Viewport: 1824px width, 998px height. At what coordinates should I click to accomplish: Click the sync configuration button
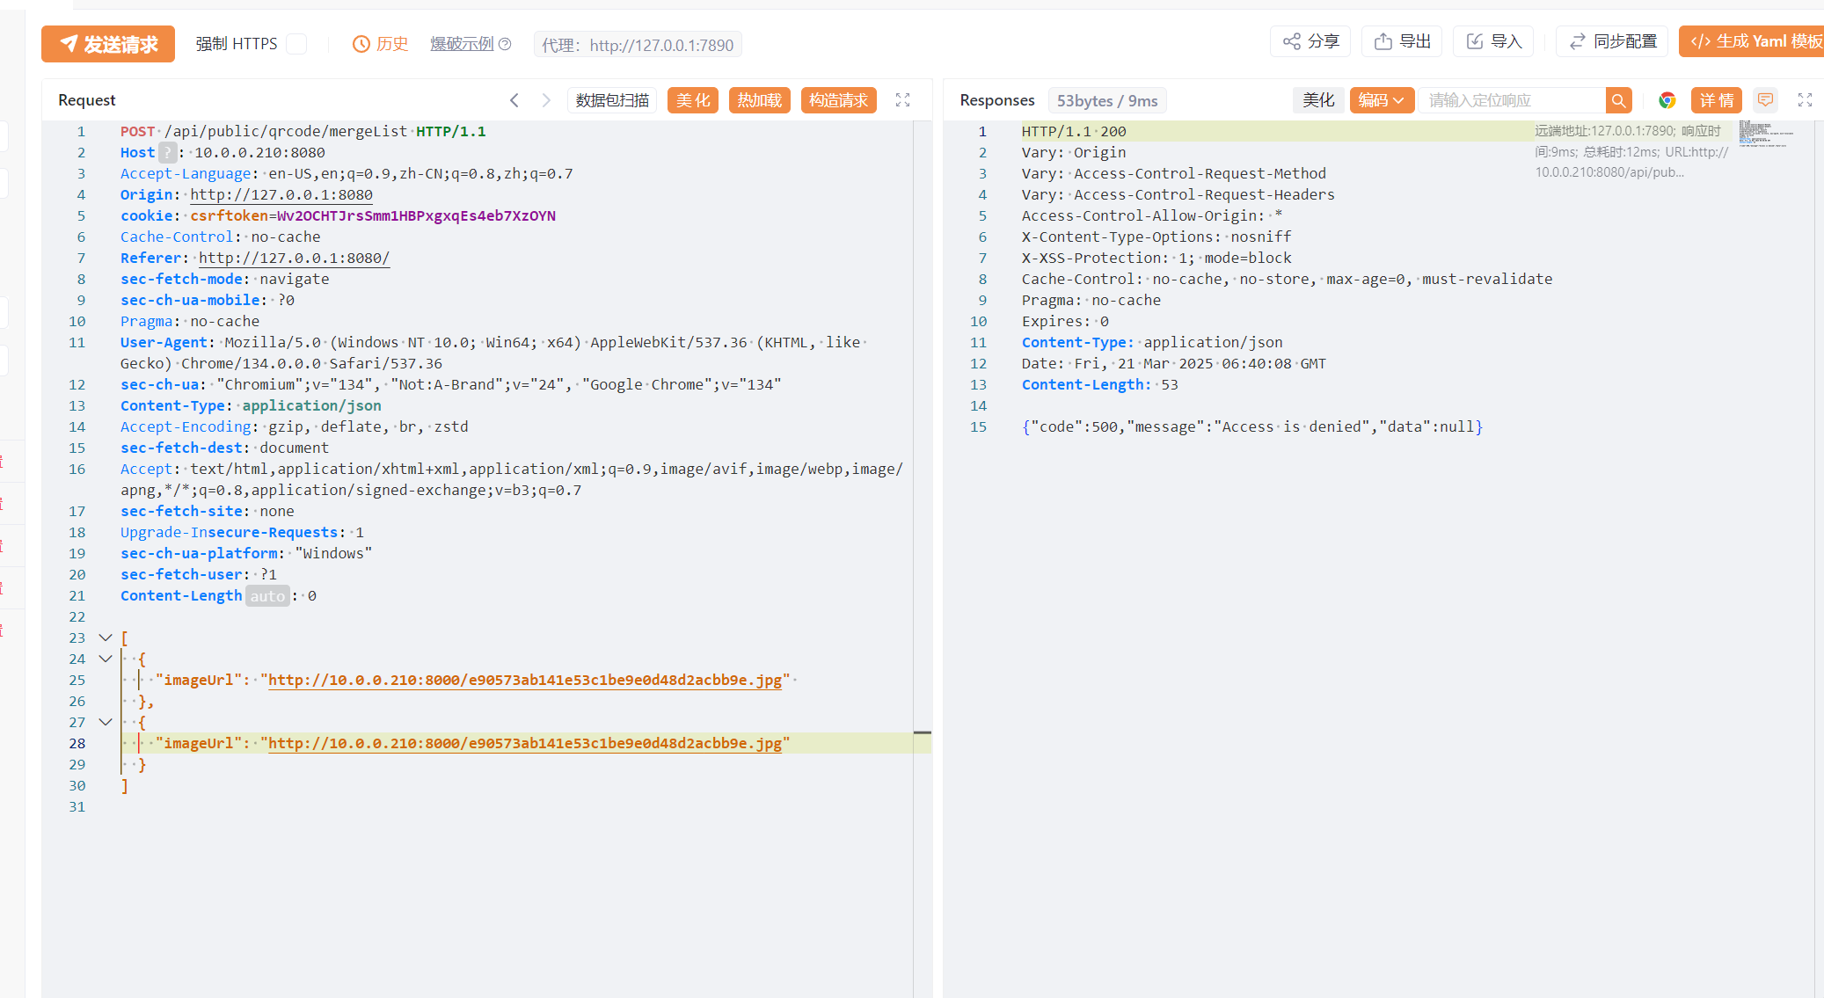1612,41
